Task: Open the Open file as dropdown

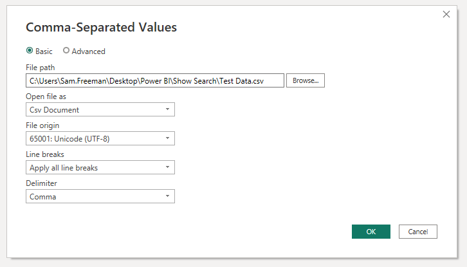Action: point(100,109)
